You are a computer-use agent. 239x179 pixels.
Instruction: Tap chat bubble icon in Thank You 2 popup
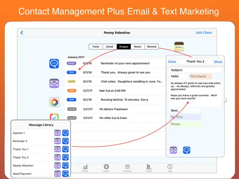[187, 150]
